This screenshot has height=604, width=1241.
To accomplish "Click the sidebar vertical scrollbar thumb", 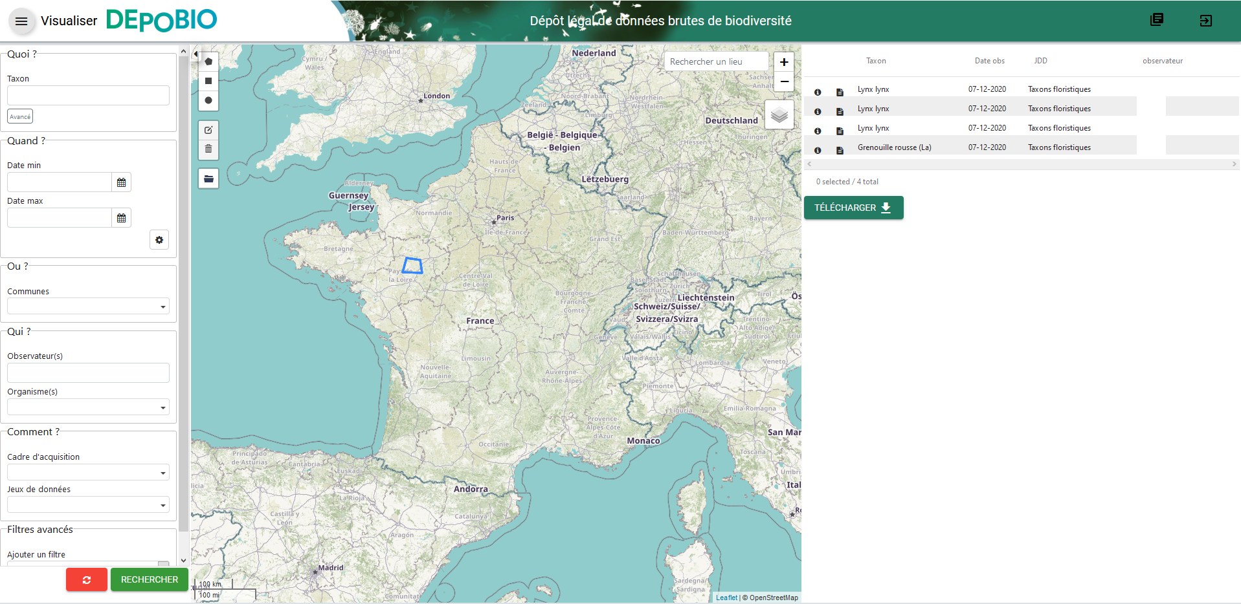I will pos(184,294).
